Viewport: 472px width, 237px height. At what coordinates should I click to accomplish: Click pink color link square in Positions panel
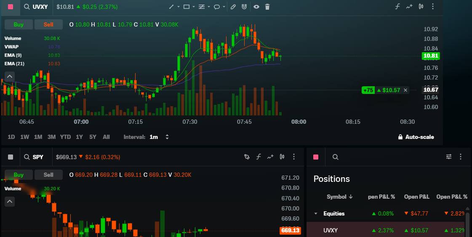tap(316, 157)
